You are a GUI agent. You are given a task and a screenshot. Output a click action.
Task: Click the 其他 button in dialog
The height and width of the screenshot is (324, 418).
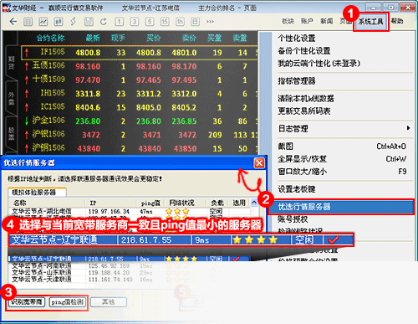(109, 302)
